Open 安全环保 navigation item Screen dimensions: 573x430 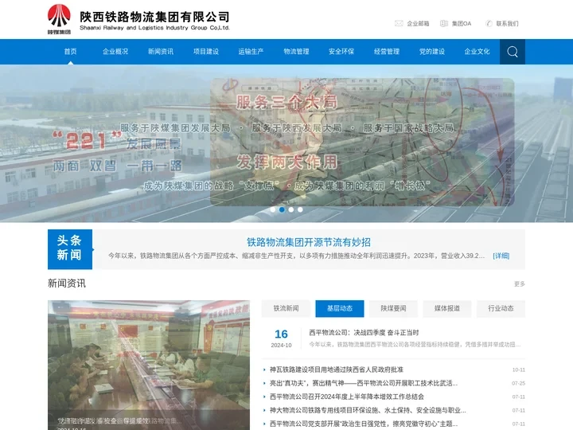pyautogui.click(x=341, y=52)
